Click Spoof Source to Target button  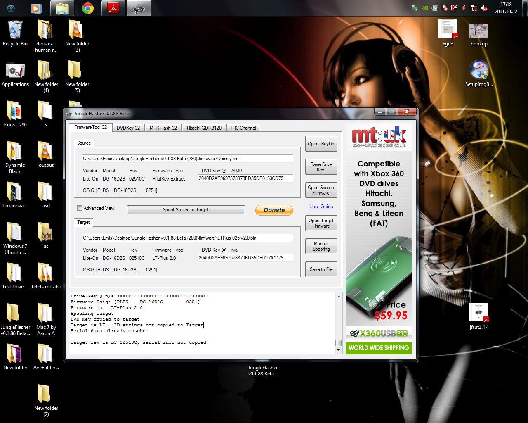click(x=186, y=210)
